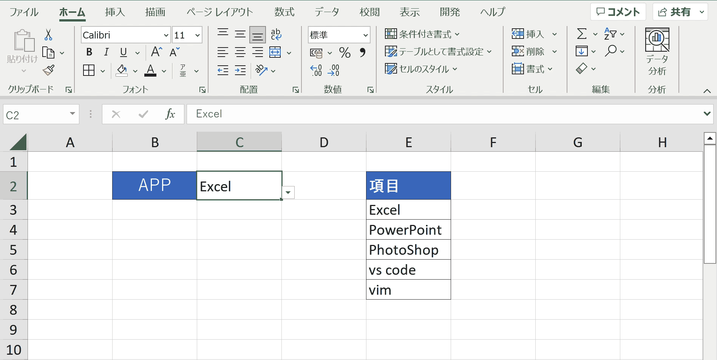Click the text orientation icon
The height and width of the screenshot is (360, 717).
261,70
